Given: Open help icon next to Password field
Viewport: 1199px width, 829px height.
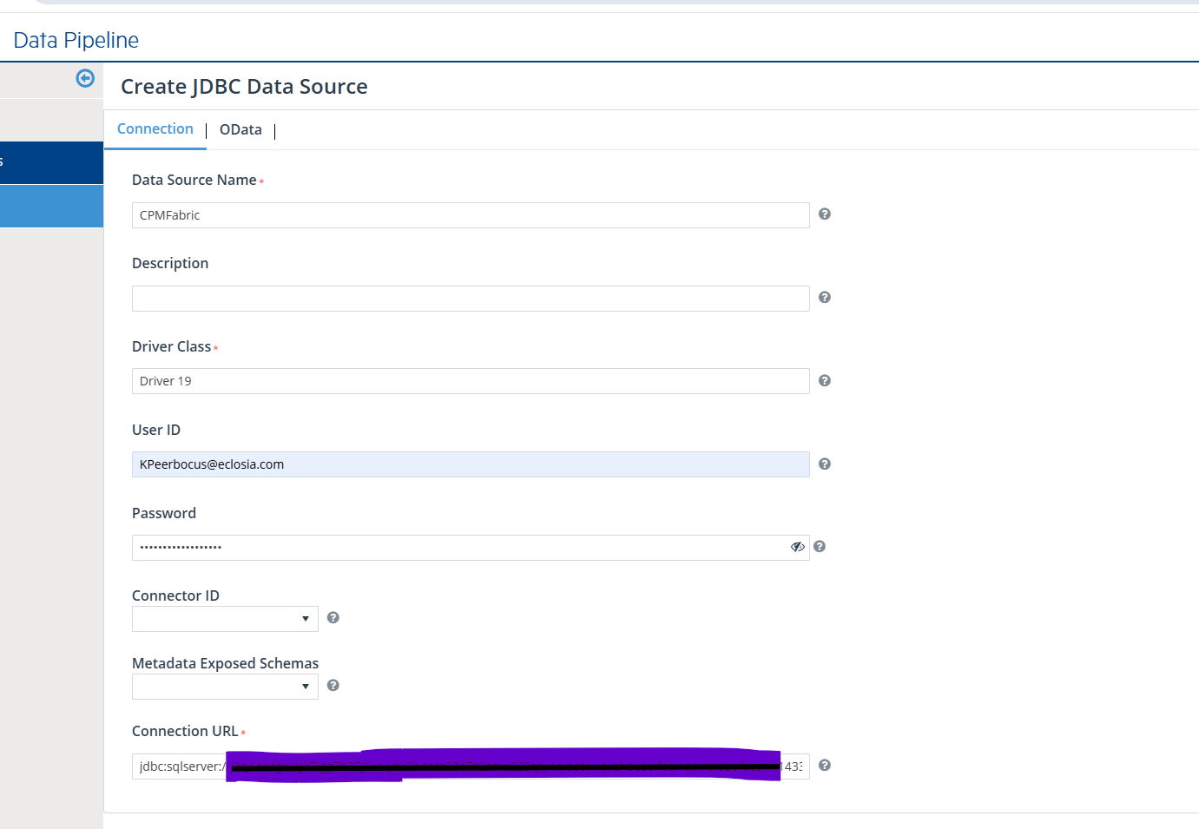Looking at the screenshot, I should pyautogui.click(x=820, y=547).
